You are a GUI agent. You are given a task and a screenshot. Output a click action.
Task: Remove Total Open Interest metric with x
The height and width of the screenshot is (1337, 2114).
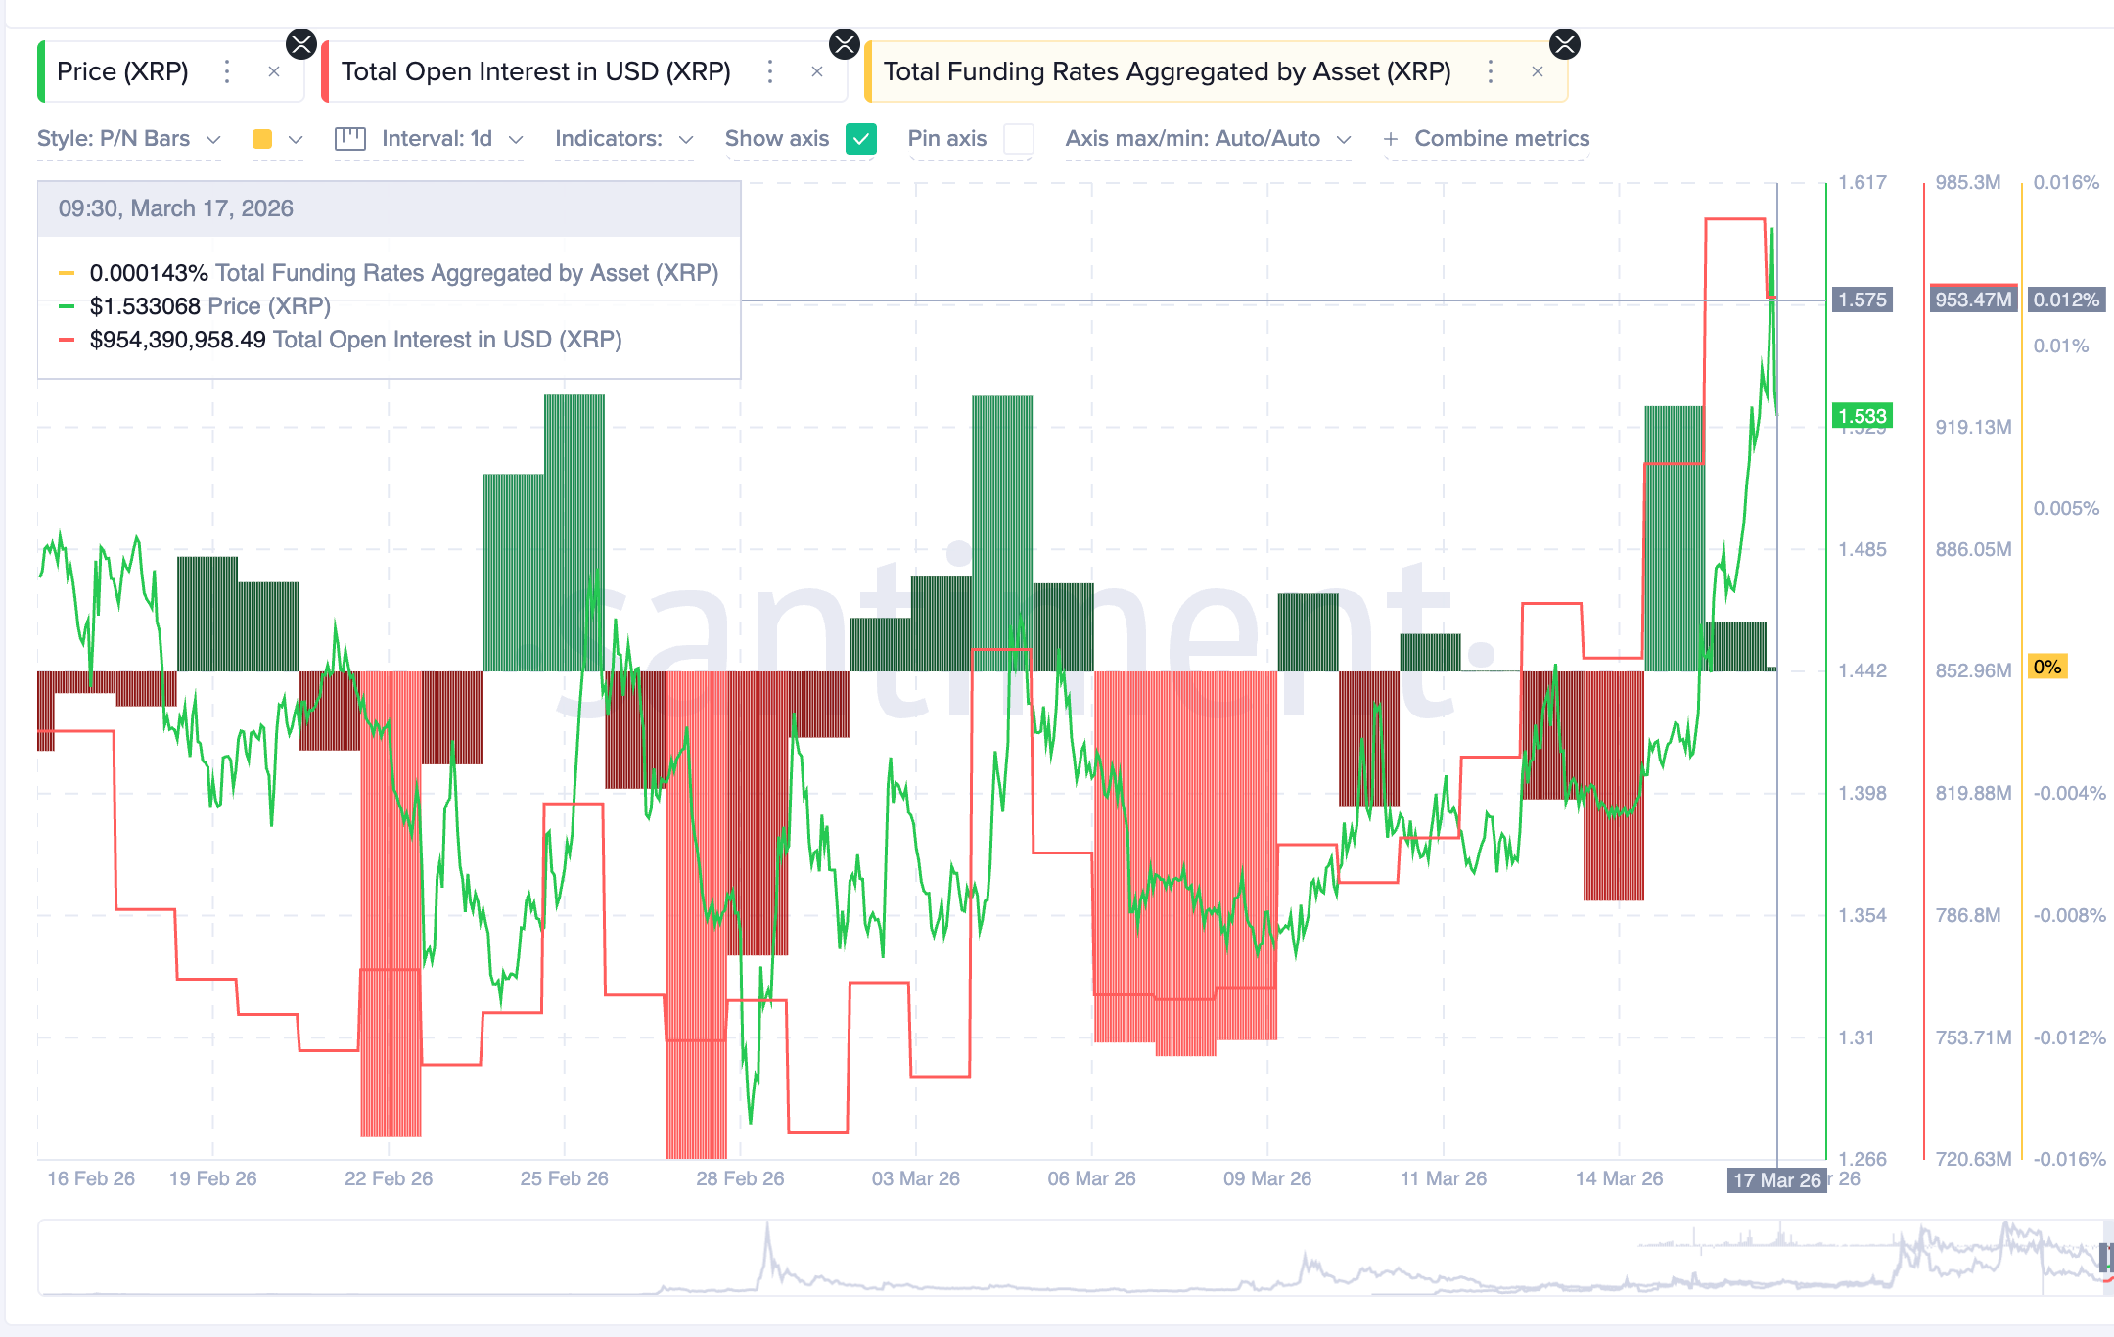pyautogui.click(x=817, y=71)
